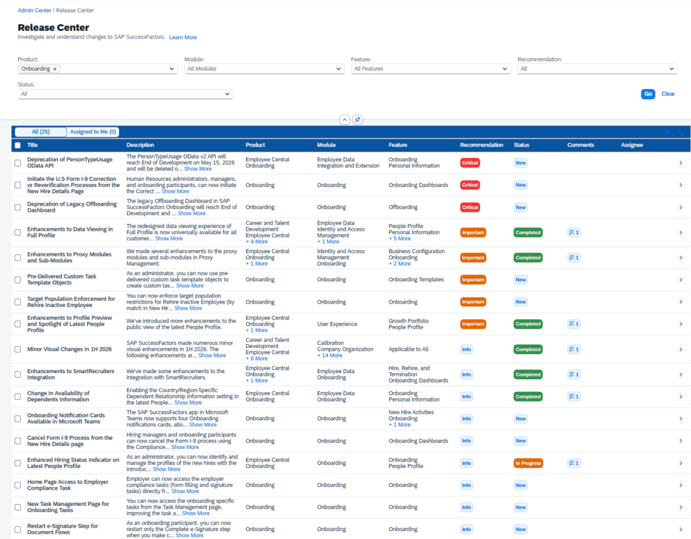Select checkbox for Minor Visual Changes in 1H 2026
Image resolution: width=691 pixels, height=539 pixels.
18,349
